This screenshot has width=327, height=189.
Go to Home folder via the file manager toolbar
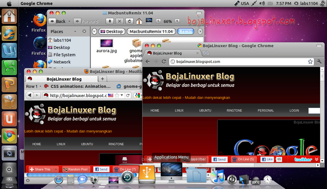pos(139,21)
